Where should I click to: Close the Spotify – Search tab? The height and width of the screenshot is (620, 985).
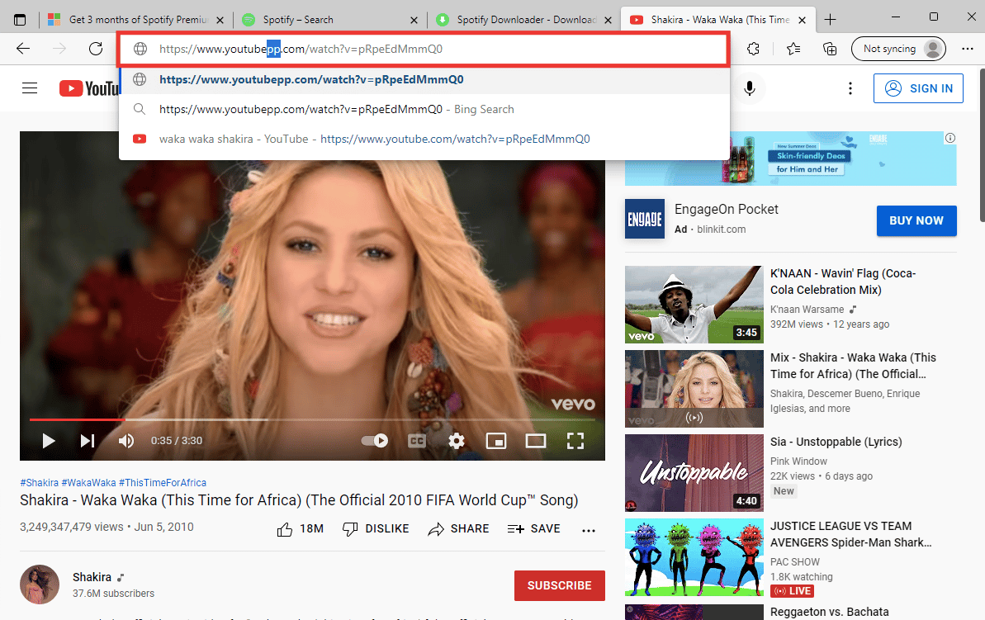pos(414,20)
